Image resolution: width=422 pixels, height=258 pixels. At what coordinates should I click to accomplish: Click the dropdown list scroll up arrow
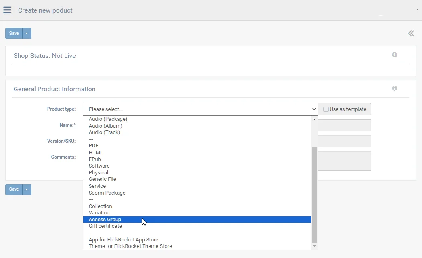point(314,119)
